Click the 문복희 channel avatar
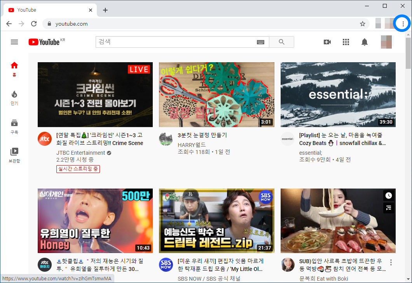 (x=288, y=265)
